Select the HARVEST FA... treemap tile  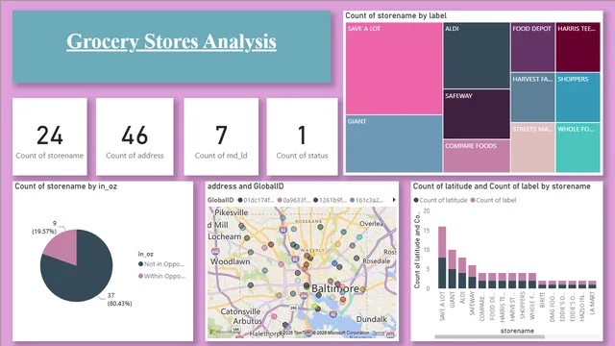(x=532, y=97)
